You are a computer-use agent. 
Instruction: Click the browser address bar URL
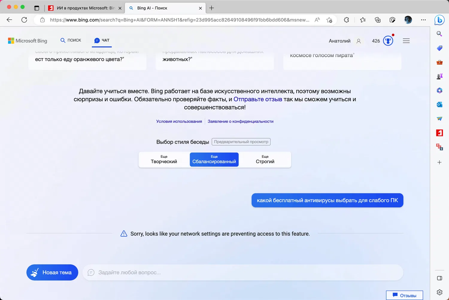click(x=180, y=20)
